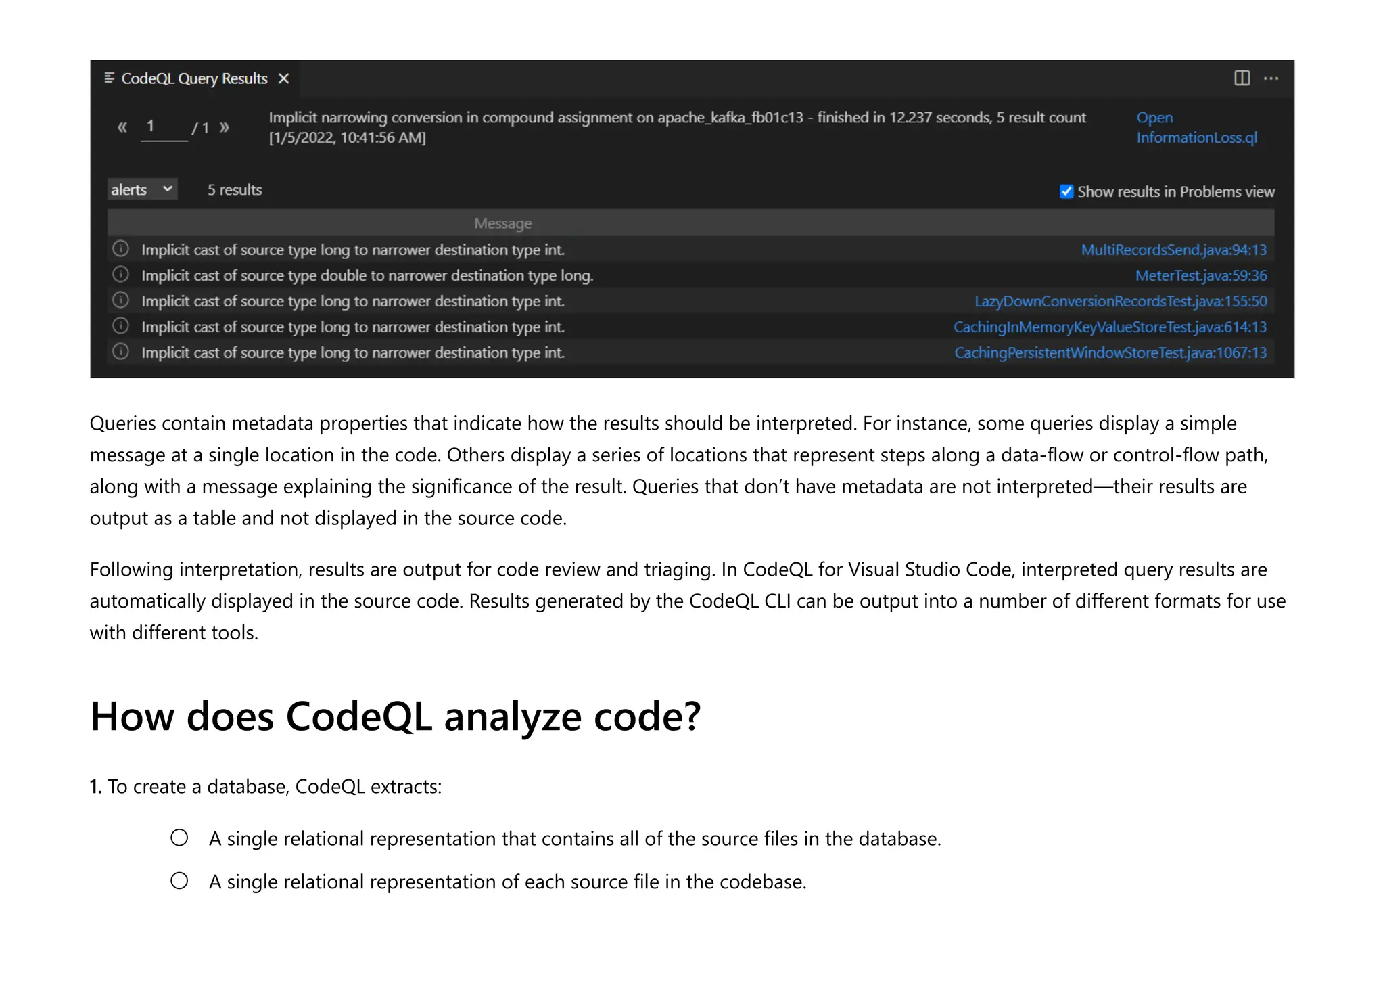Close the CodeQL Query Results tab

[x=284, y=78]
